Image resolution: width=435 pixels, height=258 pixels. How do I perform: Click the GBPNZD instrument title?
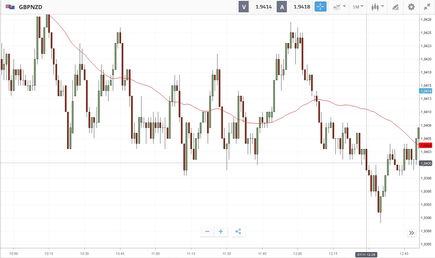coord(31,7)
